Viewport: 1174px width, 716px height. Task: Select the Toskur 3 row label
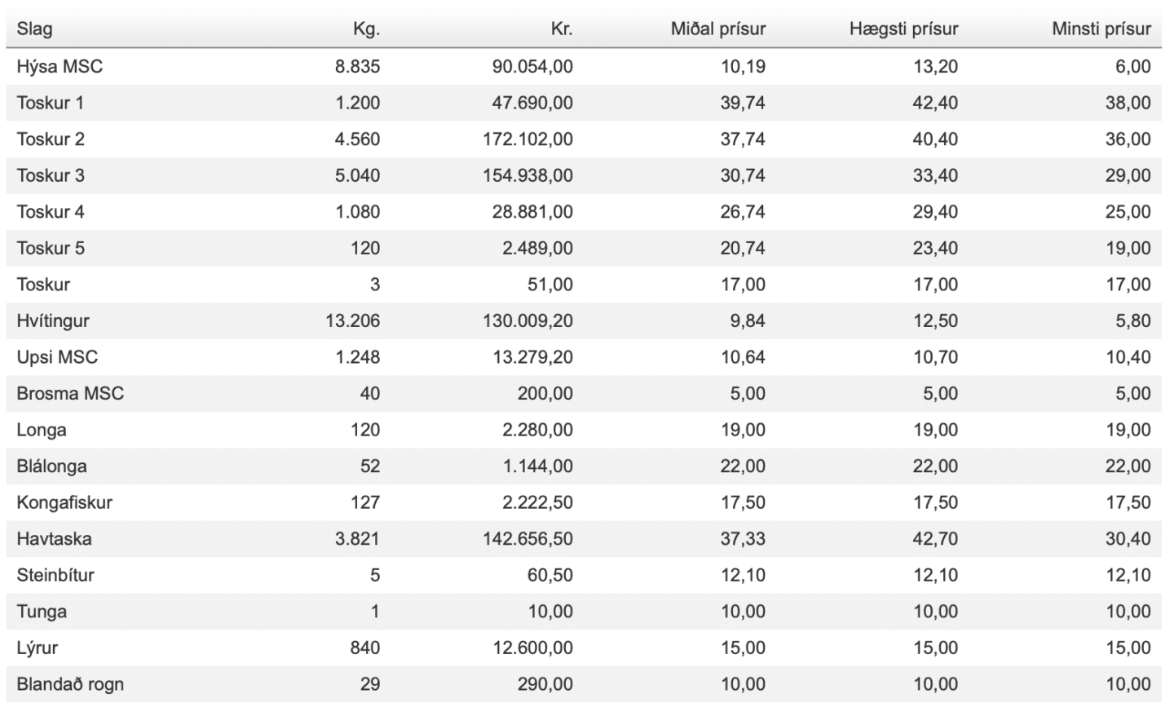[51, 175]
